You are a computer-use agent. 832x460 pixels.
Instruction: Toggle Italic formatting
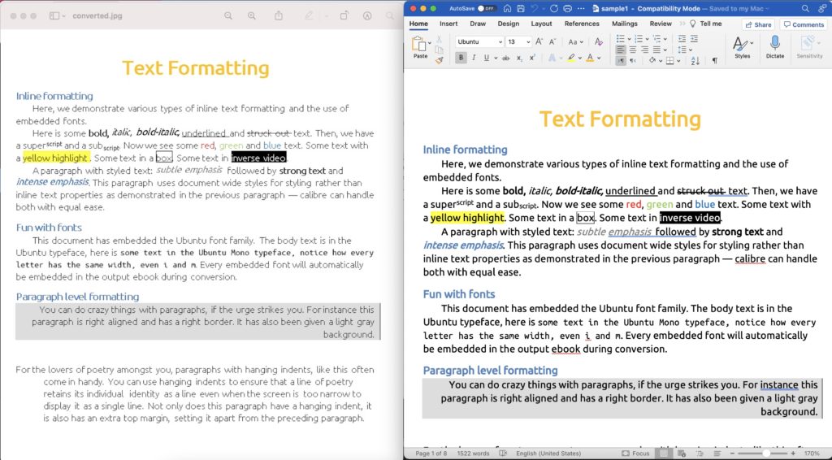[x=474, y=58]
